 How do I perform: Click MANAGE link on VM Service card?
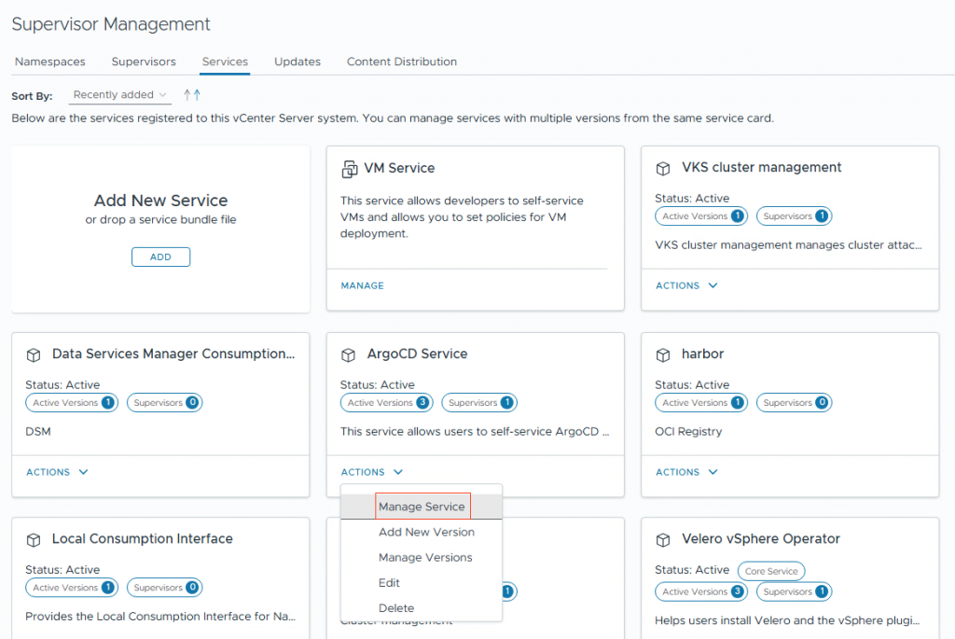click(362, 285)
